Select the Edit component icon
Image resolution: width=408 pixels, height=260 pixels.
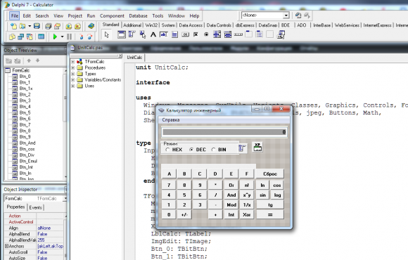pyautogui.click(x=164, y=34)
